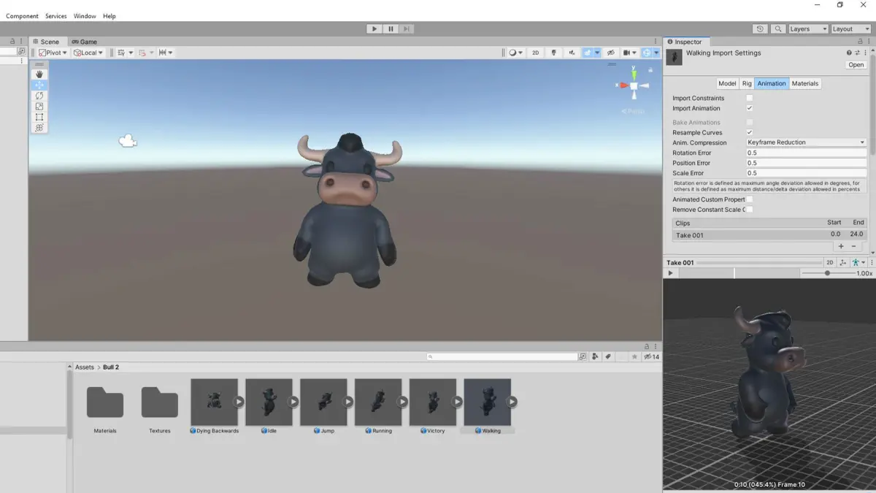Open the global search magnifier icon
876x493 pixels.
coord(778,28)
